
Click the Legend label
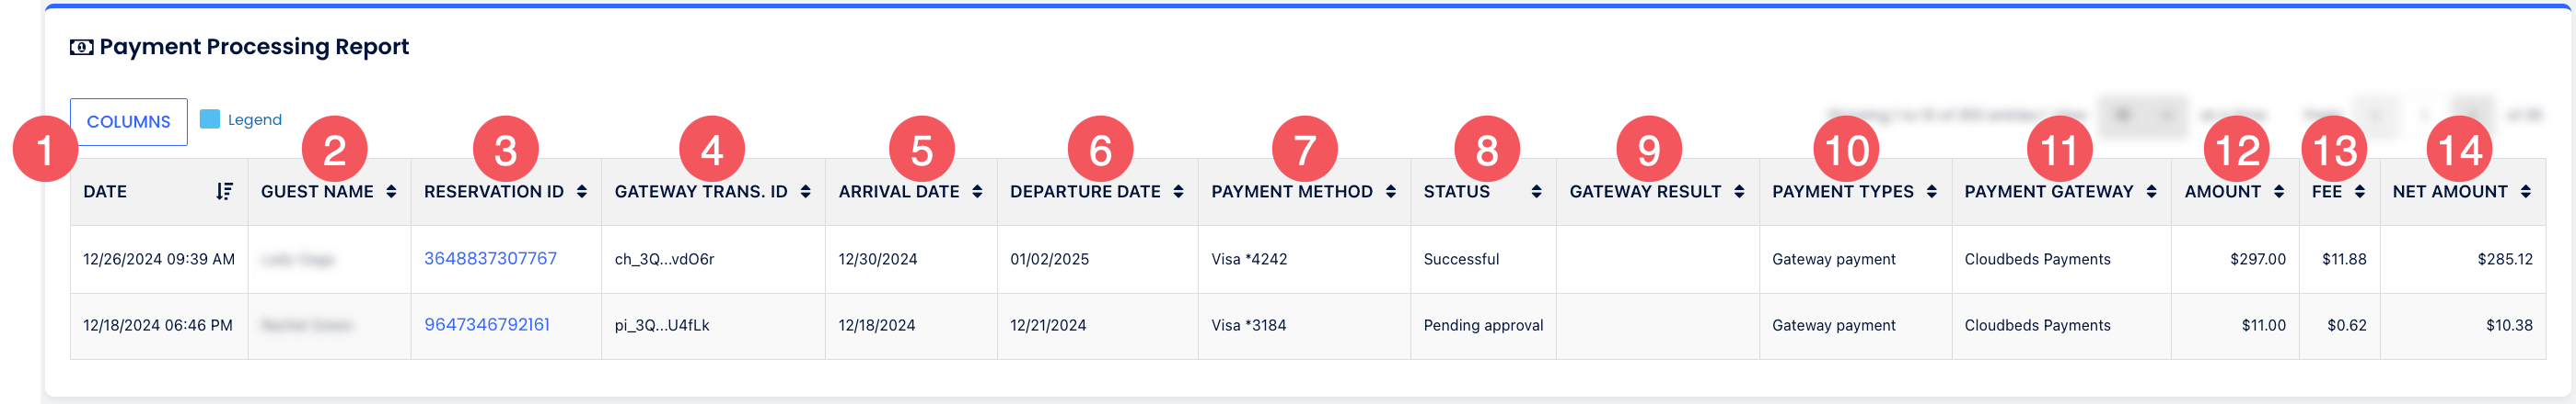coord(255,119)
